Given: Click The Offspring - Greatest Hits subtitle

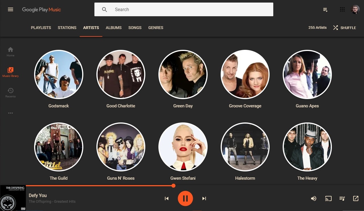Looking at the screenshot, I should coord(52,202).
